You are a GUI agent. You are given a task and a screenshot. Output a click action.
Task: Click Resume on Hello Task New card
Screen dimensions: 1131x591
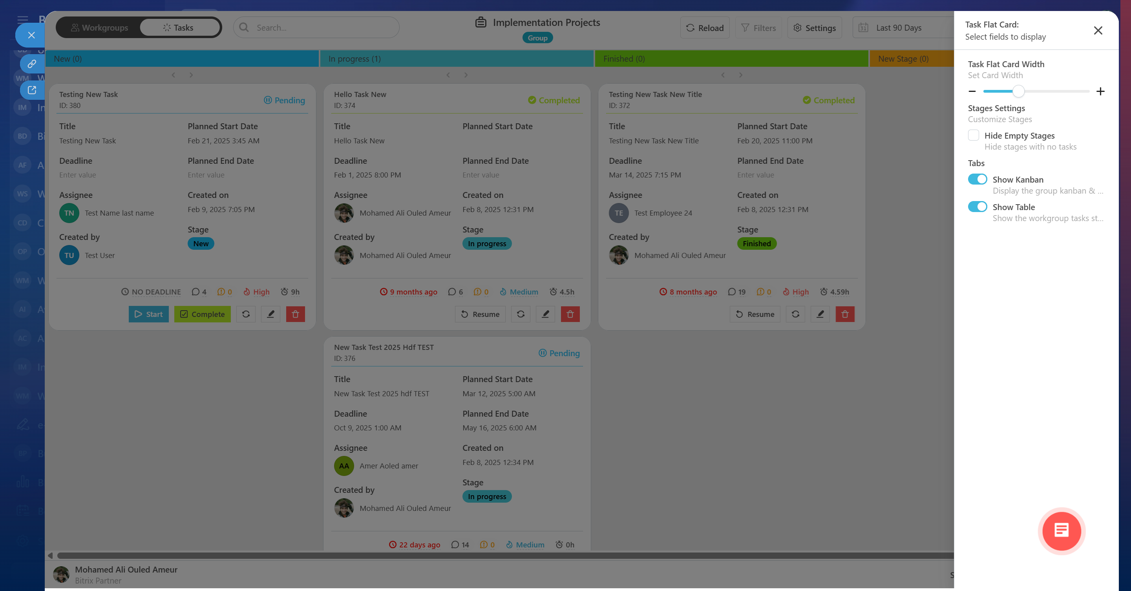coord(480,314)
